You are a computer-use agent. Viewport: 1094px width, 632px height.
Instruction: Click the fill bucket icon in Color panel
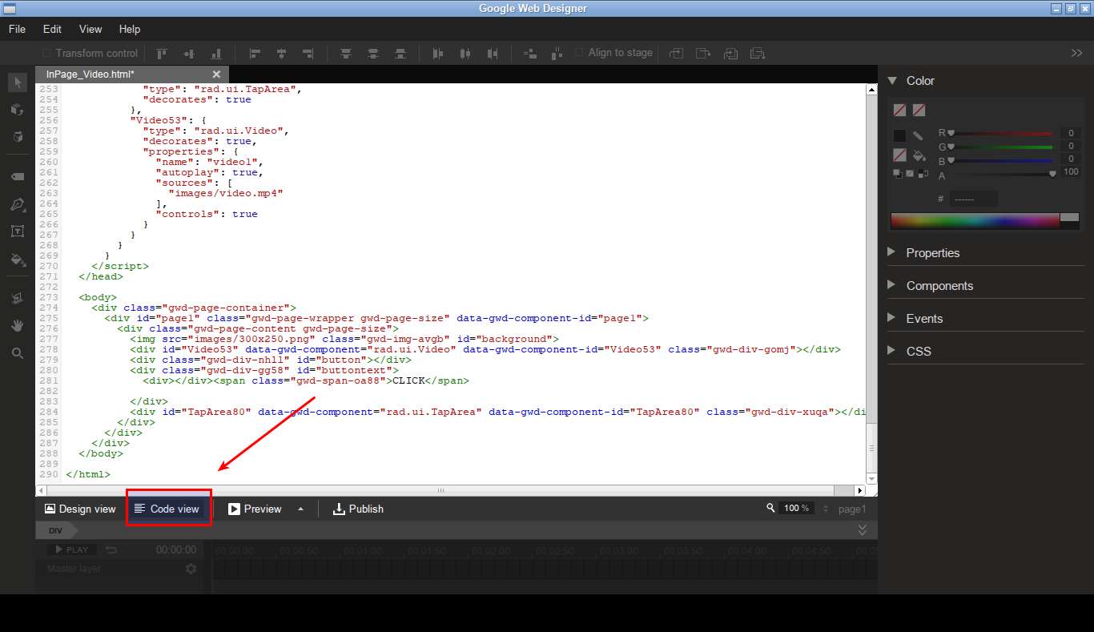(919, 155)
